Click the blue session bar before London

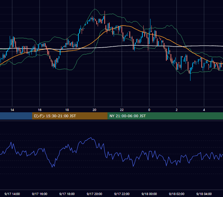click(16, 116)
